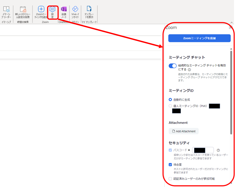This screenshot has width=237, height=187.
Task: Uncheck the 待合室 checkbox
Action: pos(170,165)
